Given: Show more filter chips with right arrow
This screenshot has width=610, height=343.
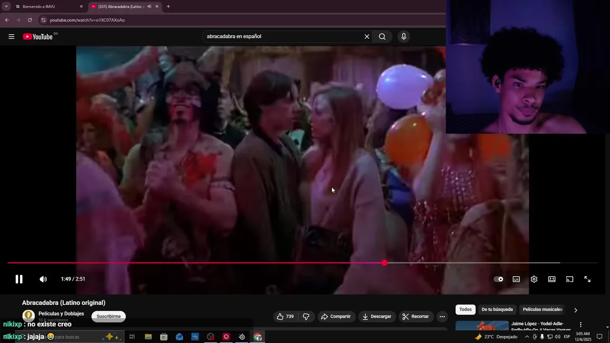Looking at the screenshot, I should pos(575,310).
